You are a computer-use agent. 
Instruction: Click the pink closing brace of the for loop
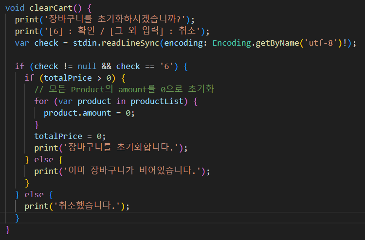[x=36, y=125]
